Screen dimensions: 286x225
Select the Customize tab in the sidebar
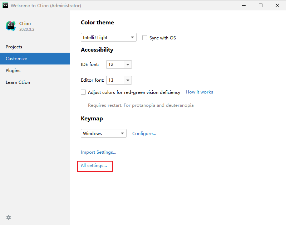click(x=16, y=59)
